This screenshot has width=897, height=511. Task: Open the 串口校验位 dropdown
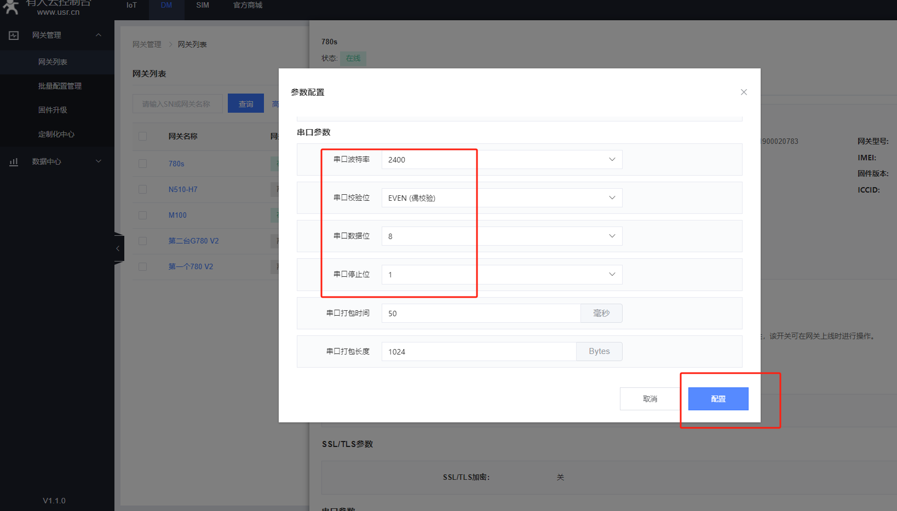pyautogui.click(x=501, y=198)
